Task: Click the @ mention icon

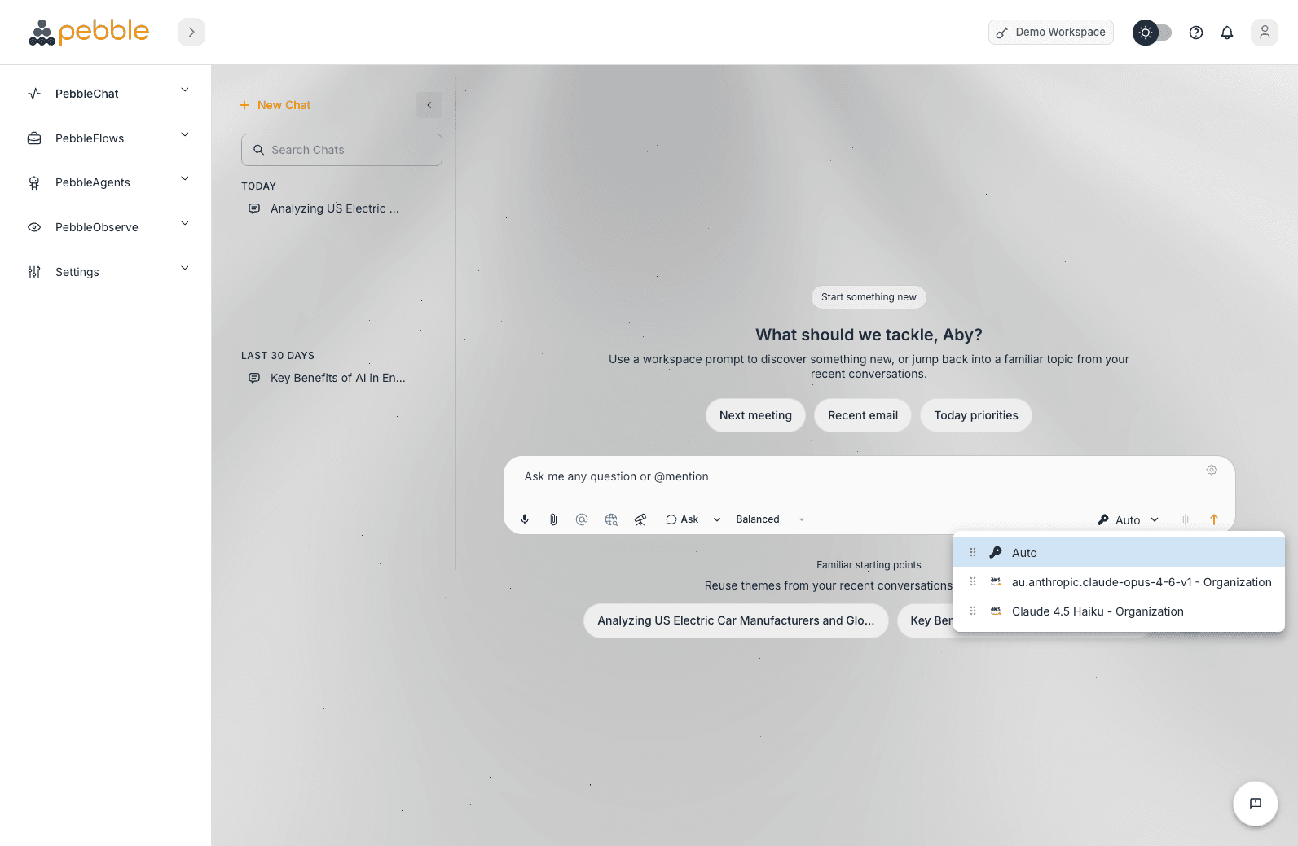Action: point(582,519)
